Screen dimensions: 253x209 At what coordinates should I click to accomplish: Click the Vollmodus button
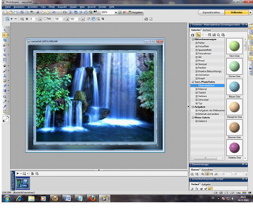[x=236, y=12]
